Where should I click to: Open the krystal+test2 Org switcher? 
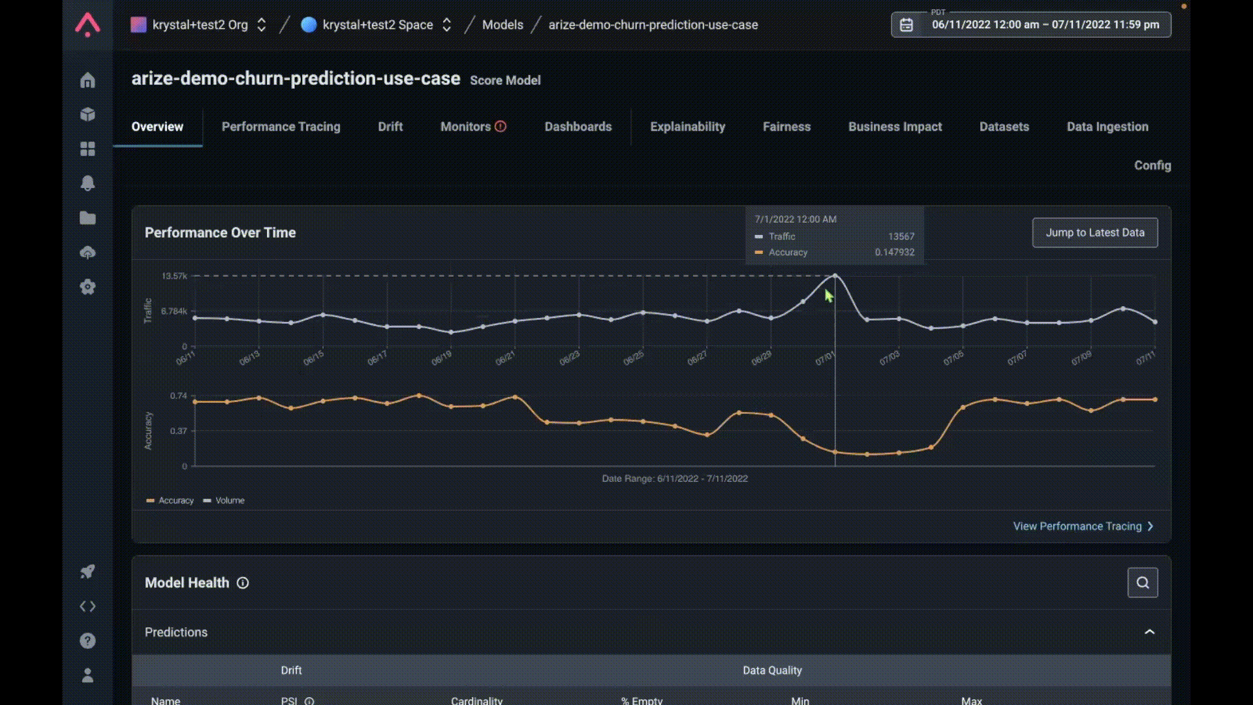click(198, 25)
